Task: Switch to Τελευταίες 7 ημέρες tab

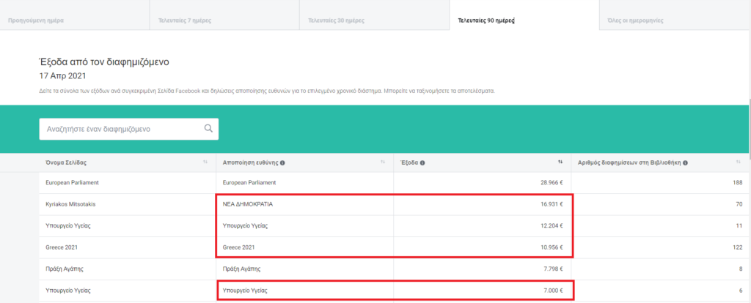Action: [224, 15]
